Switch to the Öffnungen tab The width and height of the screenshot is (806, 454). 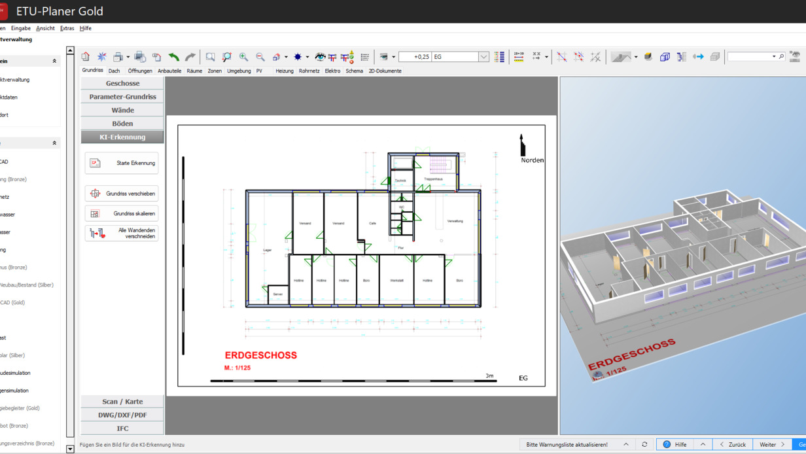(x=140, y=71)
